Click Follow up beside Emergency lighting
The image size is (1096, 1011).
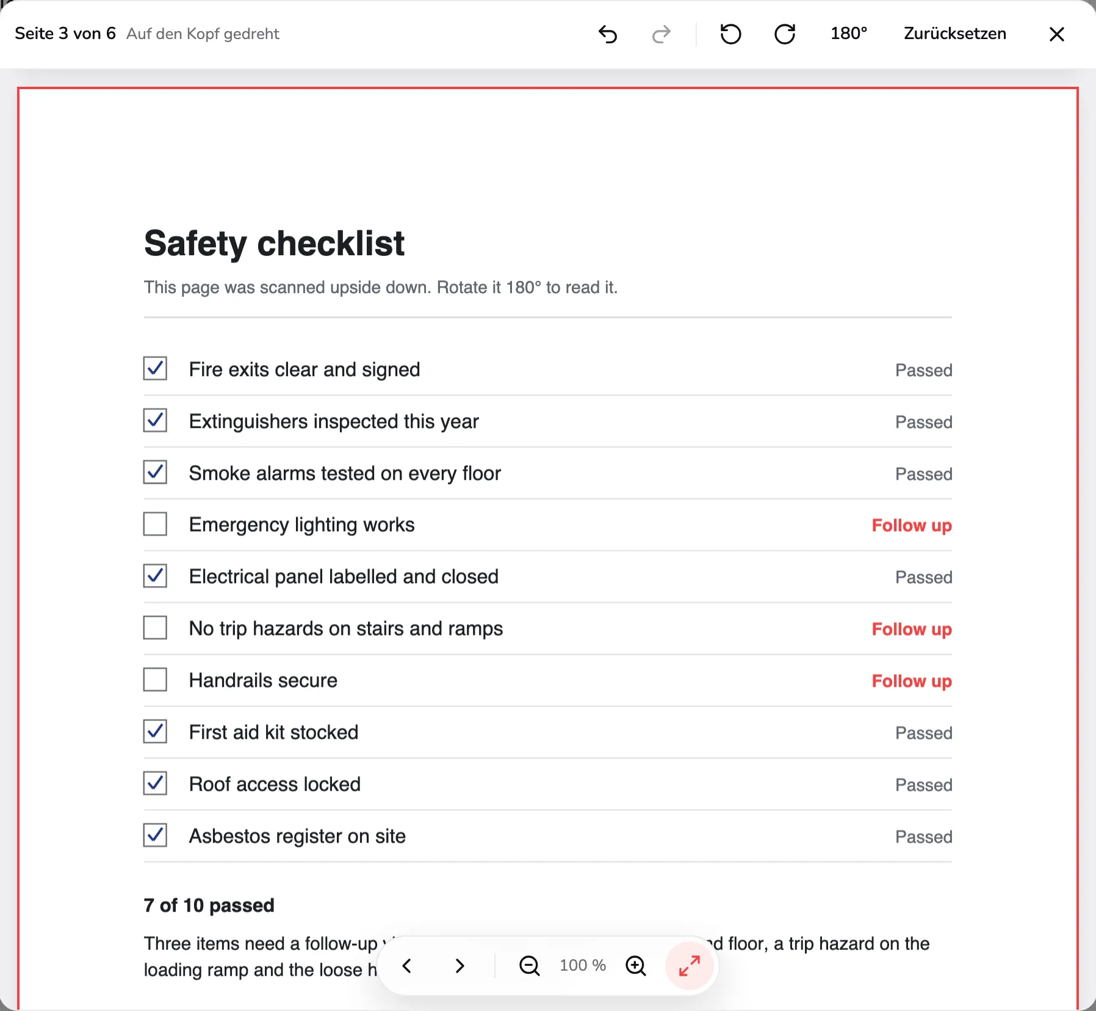click(912, 526)
